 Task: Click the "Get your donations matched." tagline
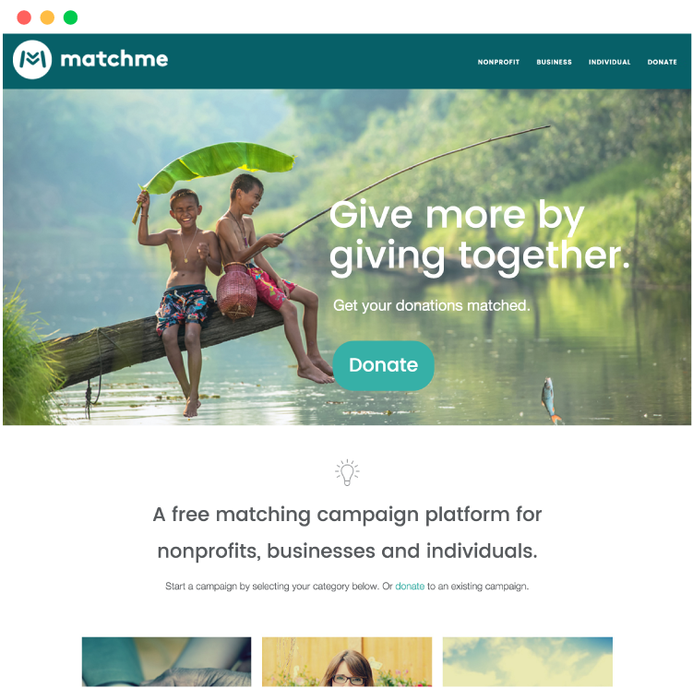tap(431, 305)
